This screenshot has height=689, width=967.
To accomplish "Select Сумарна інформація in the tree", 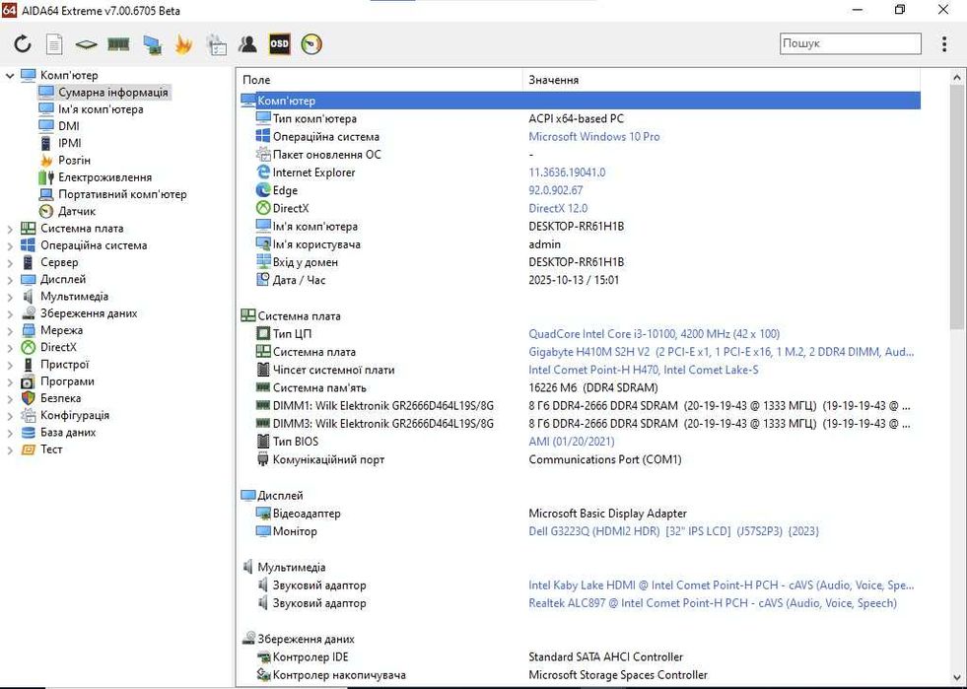I will [112, 93].
